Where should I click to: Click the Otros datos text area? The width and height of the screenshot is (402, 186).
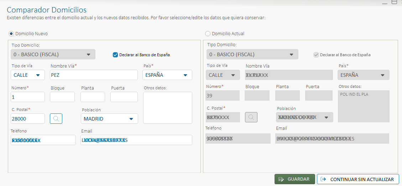(x=167, y=108)
